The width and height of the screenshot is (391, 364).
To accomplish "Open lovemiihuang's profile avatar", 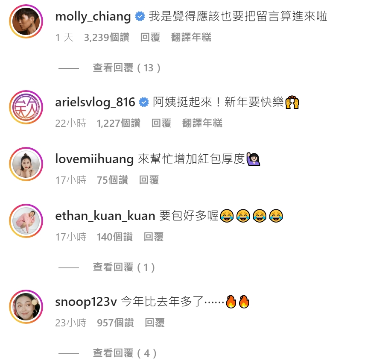I will point(26,164).
